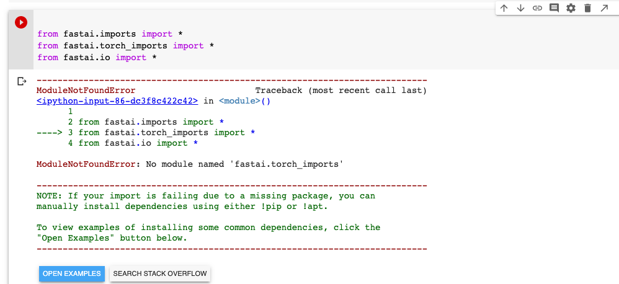619x284 pixels.
Task: Move the cell down with arrow icon
Action: [x=520, y=8]
